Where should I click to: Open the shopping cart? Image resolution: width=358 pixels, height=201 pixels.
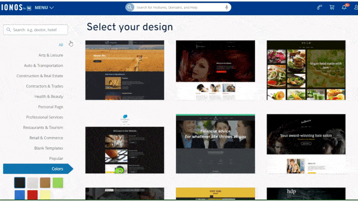pyautogui.click(x=332, y=7)
